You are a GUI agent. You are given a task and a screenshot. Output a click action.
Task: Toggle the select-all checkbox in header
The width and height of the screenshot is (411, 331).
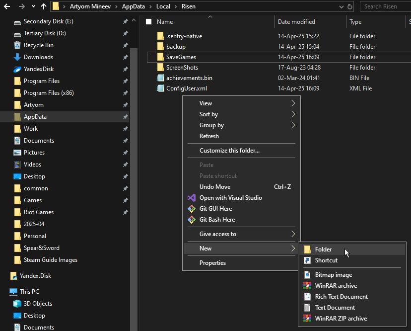[x=148, y=22]
